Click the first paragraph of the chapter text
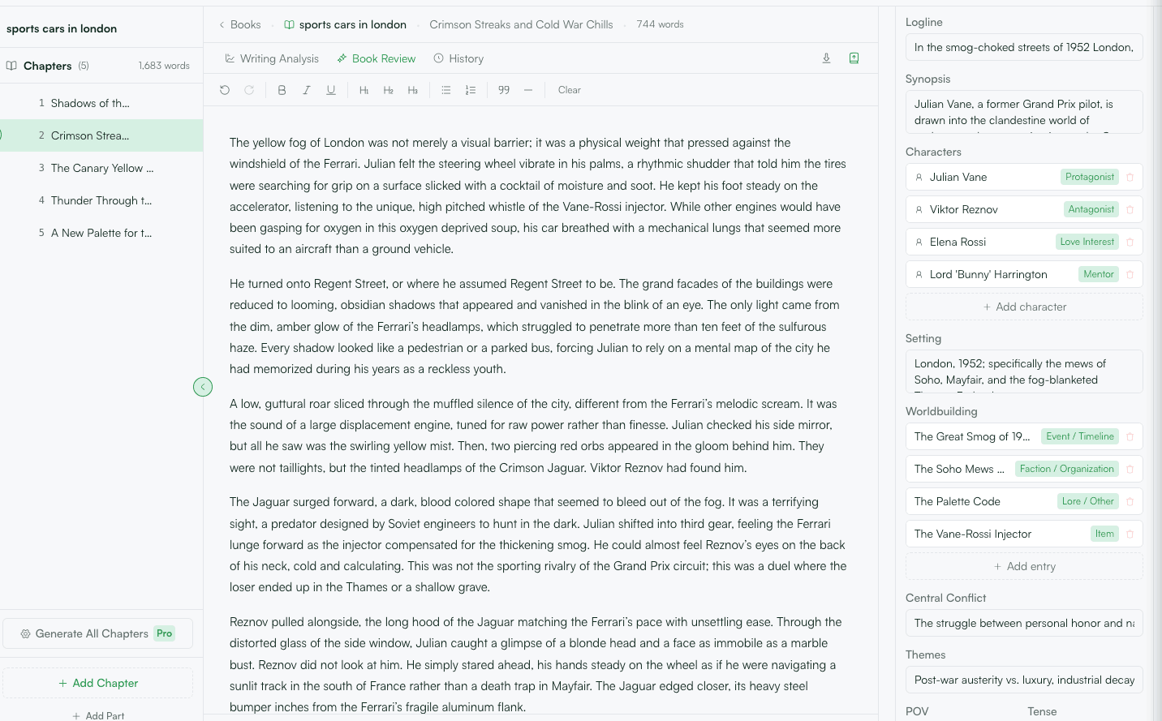 click(538, 195)
